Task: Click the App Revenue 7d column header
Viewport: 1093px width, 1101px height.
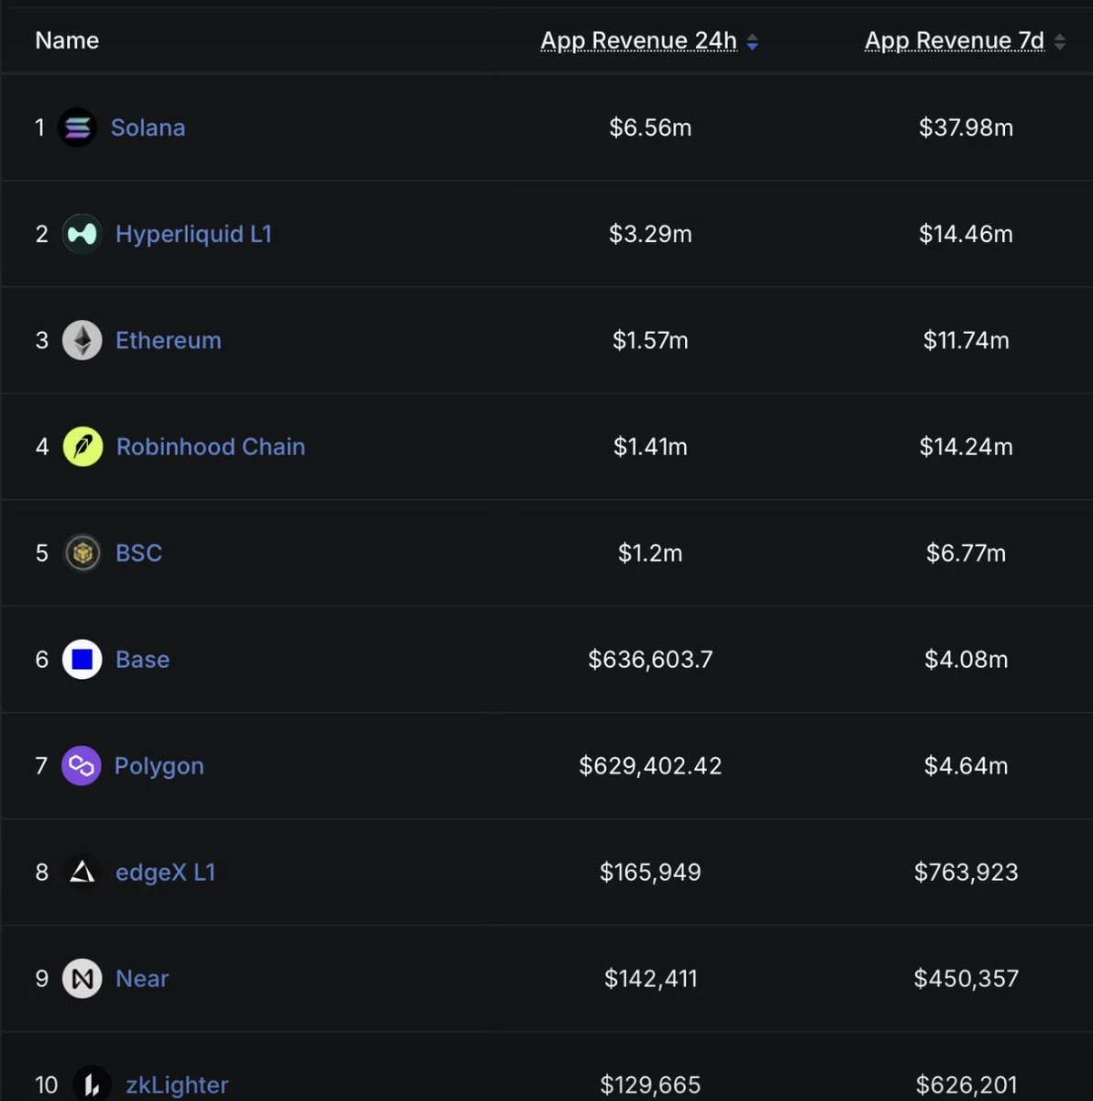Action: [955, 40]
